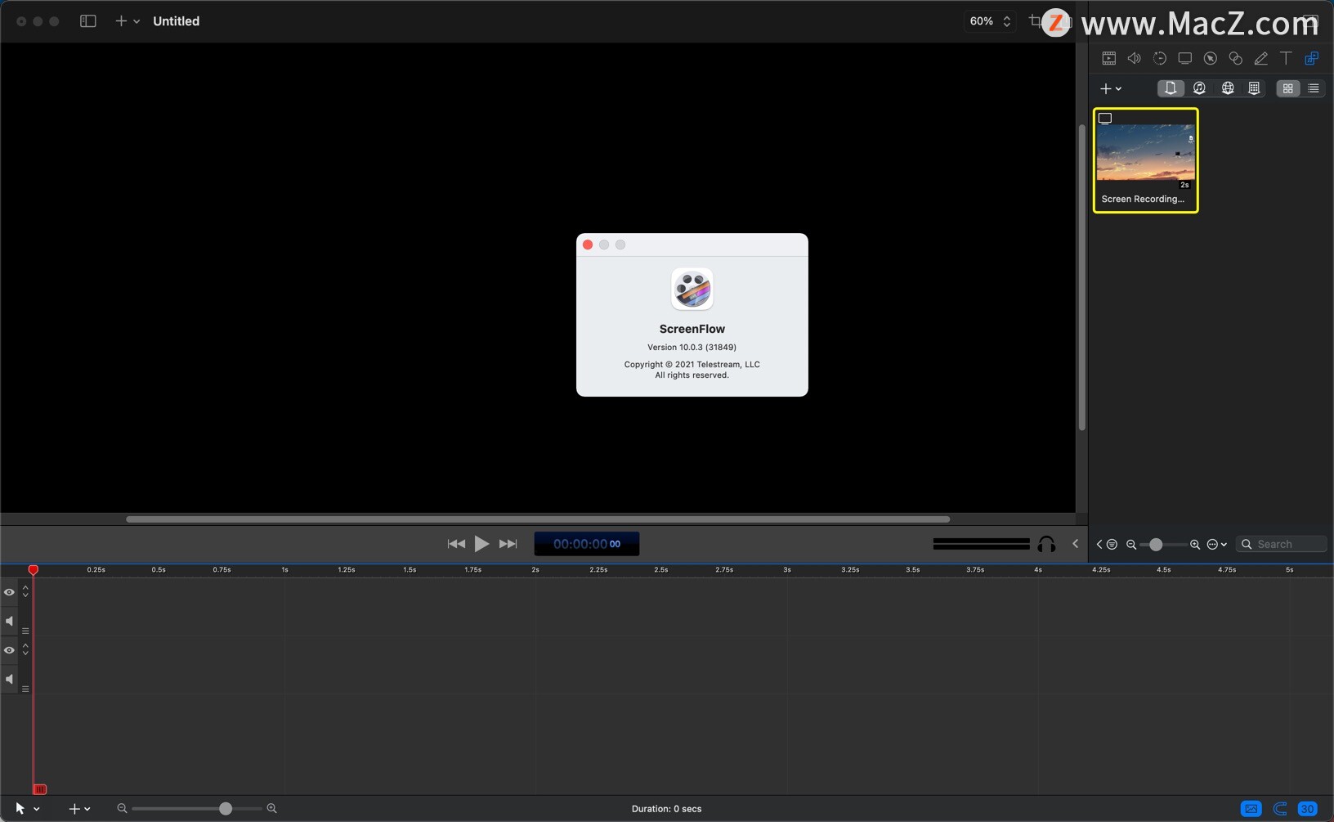The width and height of the screenshot is (1334, 822).
Task: Open the add media dropdown
Action: 1110,88
